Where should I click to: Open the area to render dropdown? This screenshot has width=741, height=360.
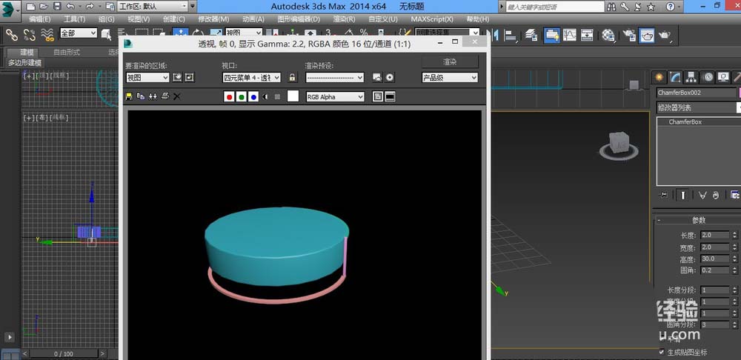tap(147, 78)
